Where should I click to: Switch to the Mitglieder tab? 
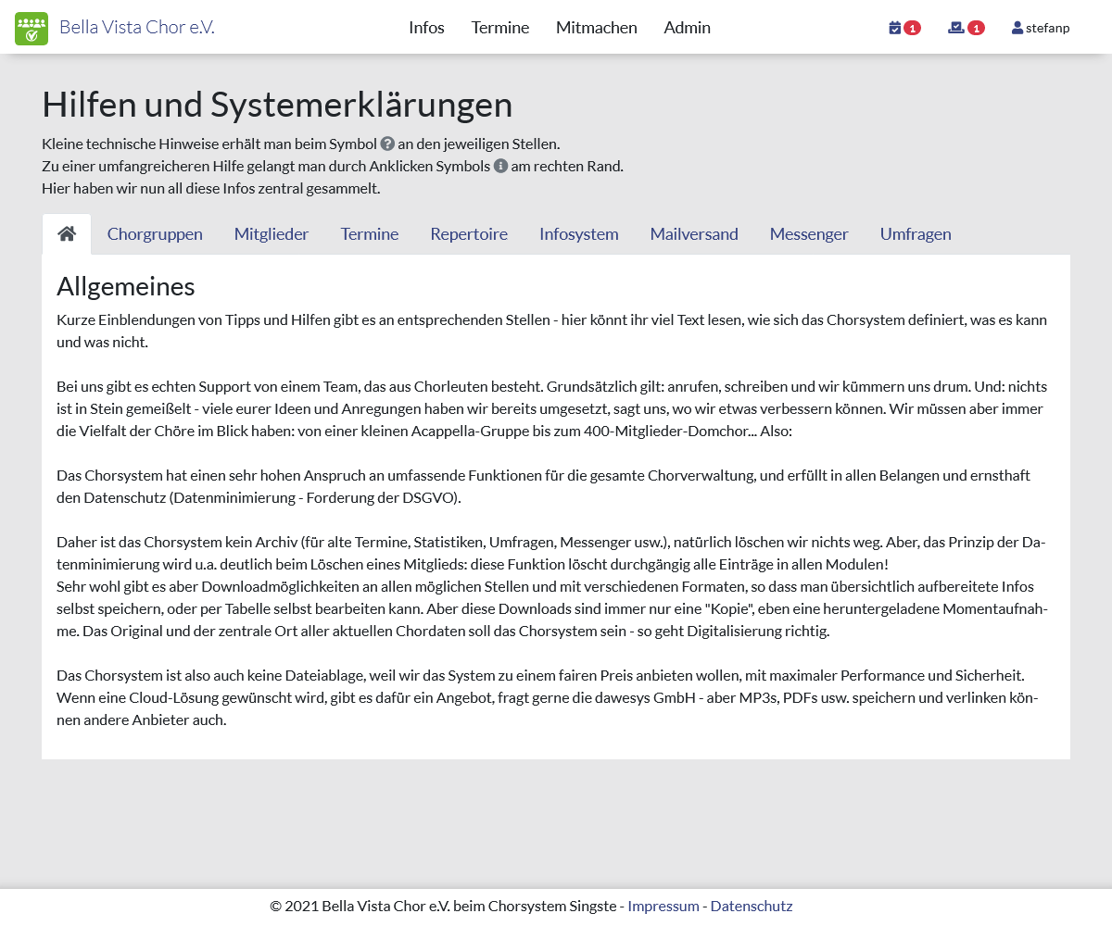pos(272,234)
